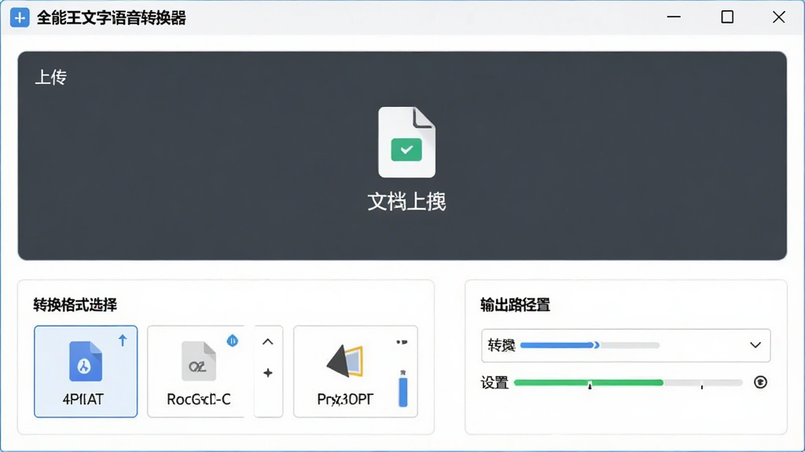Click the circular icon right of 设置 slider
The image size is (805, 452).
click(760, 382)
